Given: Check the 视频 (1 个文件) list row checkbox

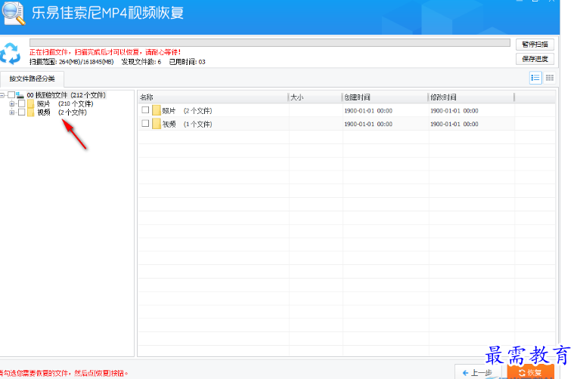Looking at the screenshot, I should (145, 123).
